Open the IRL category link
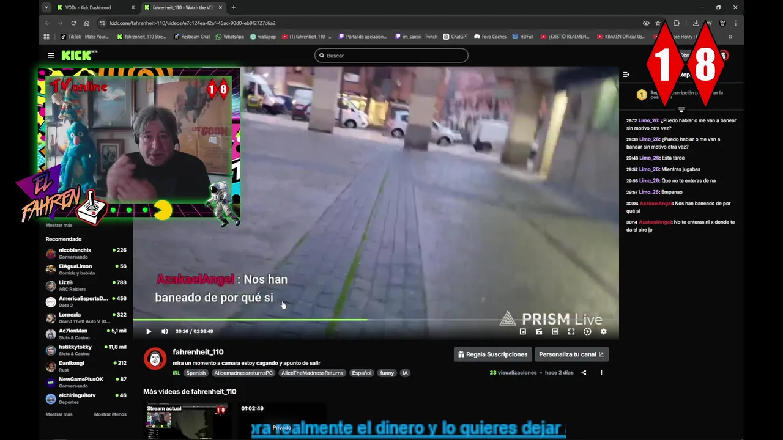The height and width of the screenshot is (440, 783). coord(176,373)
